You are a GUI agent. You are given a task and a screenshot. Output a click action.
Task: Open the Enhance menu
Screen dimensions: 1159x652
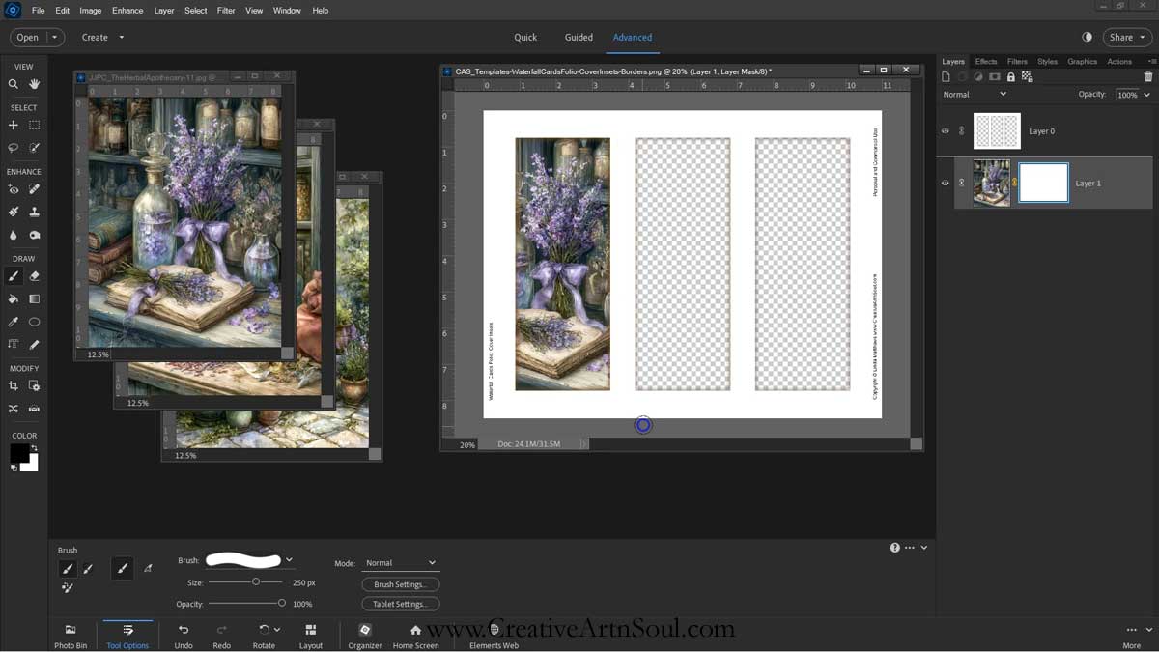pyautogui.click(x=127, y=11)
